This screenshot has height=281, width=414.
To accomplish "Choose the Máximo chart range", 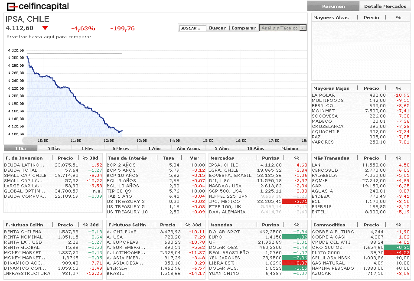I will pyautogui.click(x=289, y=148).
